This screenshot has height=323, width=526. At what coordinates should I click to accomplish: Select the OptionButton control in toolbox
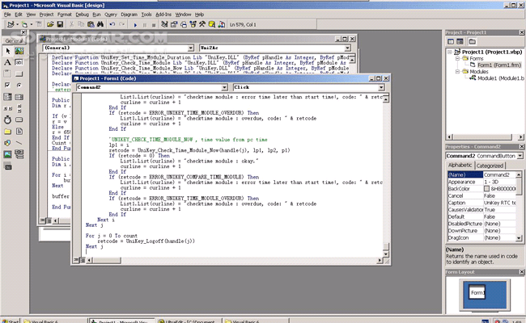pos(20,84)
